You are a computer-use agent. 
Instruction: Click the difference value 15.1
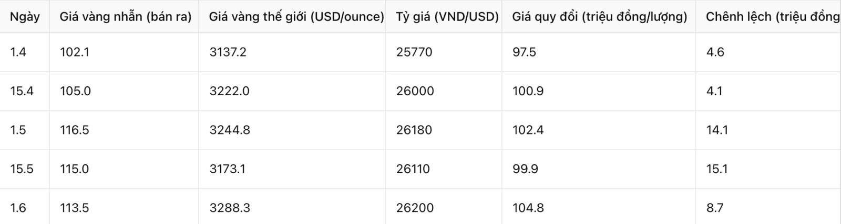pos(717,169)
